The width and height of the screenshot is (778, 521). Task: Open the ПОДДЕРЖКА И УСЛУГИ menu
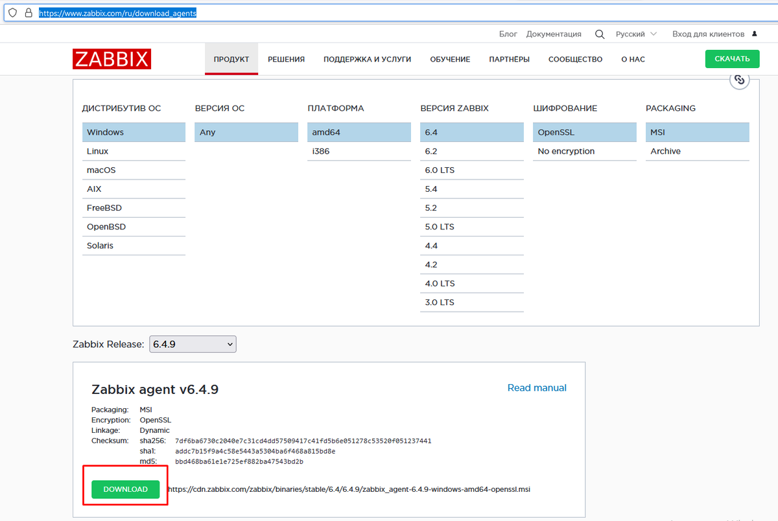point(368,59)
